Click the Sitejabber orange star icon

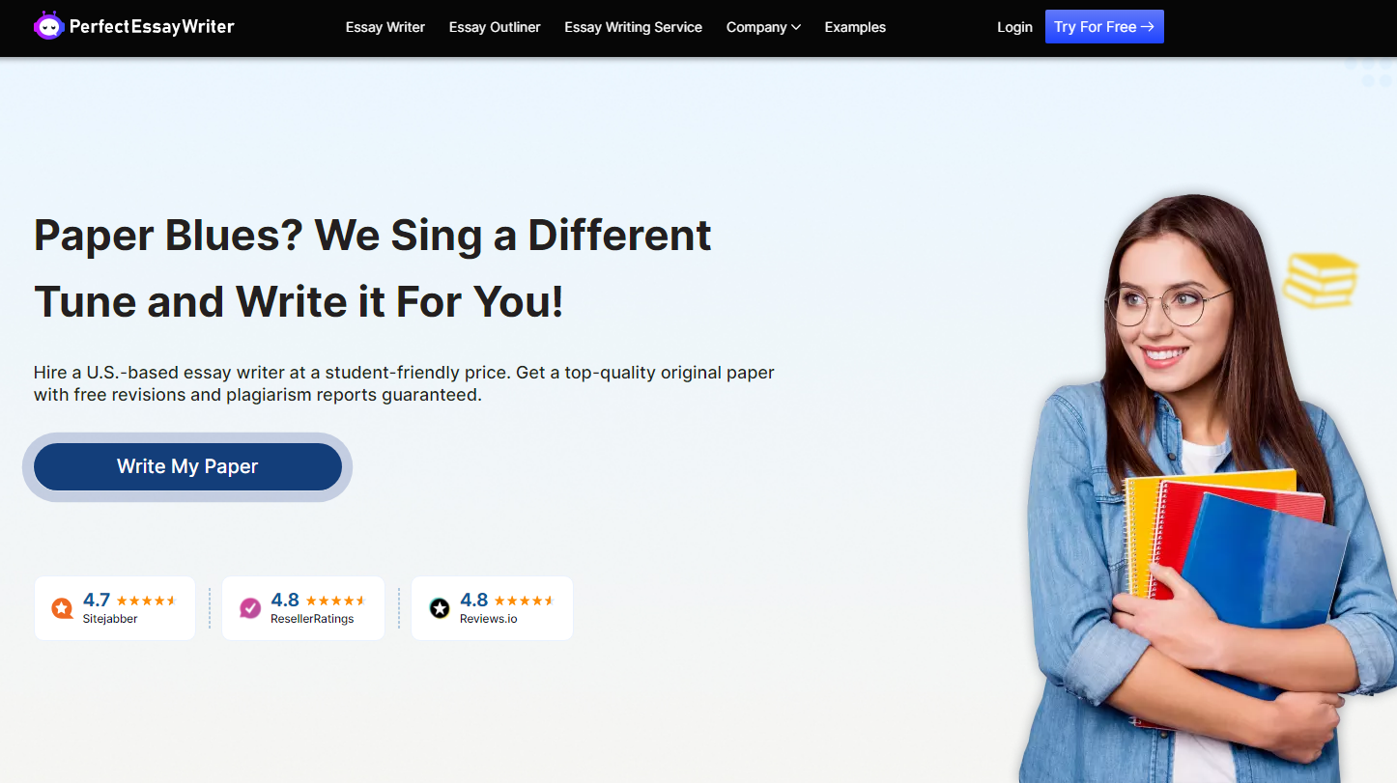coord(62,608)
